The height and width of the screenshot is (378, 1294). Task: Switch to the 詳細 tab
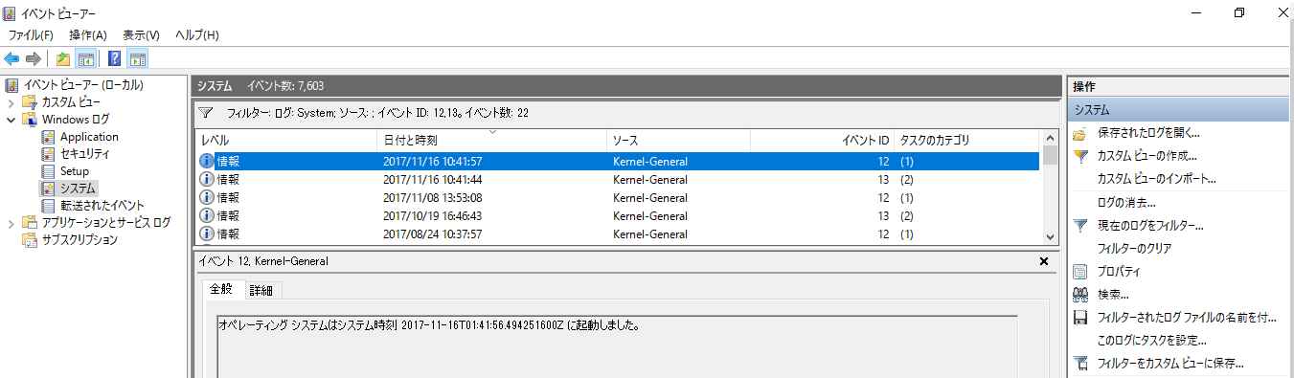(261, 290)
